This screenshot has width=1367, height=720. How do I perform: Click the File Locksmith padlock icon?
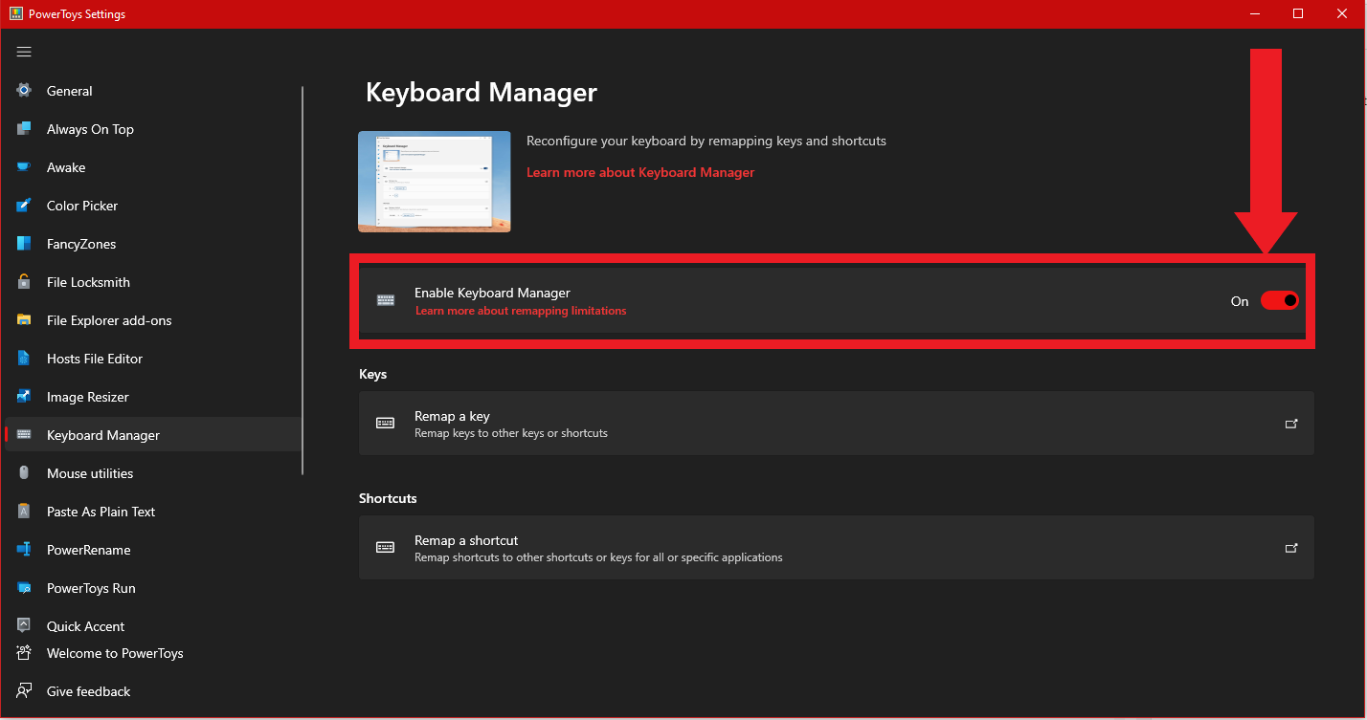click(x=24, y=282)
